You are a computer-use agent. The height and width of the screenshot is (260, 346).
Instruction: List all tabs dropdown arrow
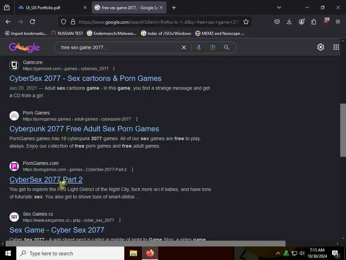(279, 7)
